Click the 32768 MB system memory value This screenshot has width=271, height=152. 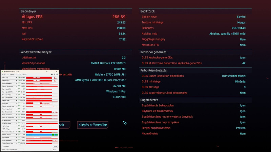pyautogui.click(x=120, y=86)
